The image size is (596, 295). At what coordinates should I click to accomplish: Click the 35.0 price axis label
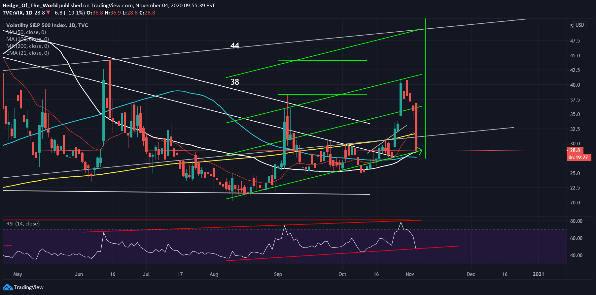click(x=575, y=114)
